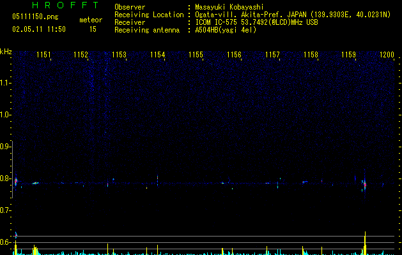Click the 1156 time marker
This screenshot has width=402, height=255.
(x=234, y=55)
